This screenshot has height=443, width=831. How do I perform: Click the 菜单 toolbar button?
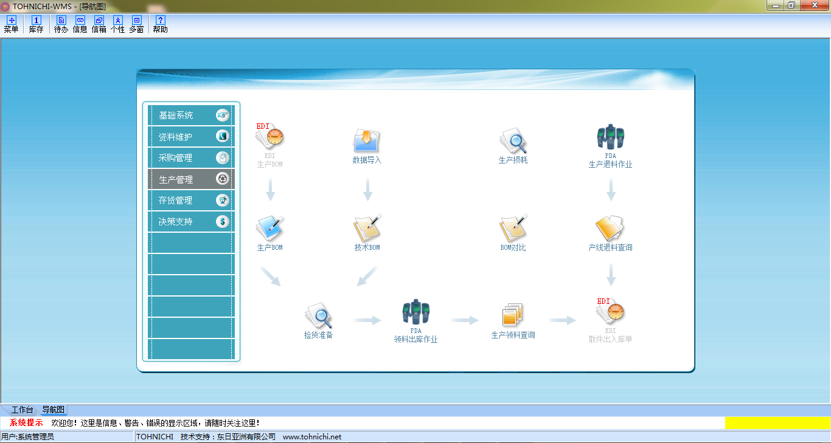click(11, 24)
